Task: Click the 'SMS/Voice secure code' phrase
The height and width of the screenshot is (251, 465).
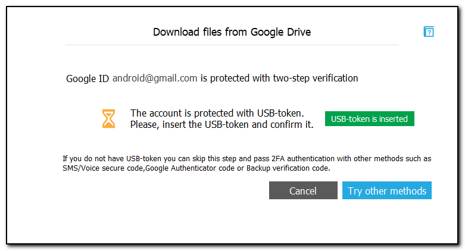Action: tap(98, 168)
